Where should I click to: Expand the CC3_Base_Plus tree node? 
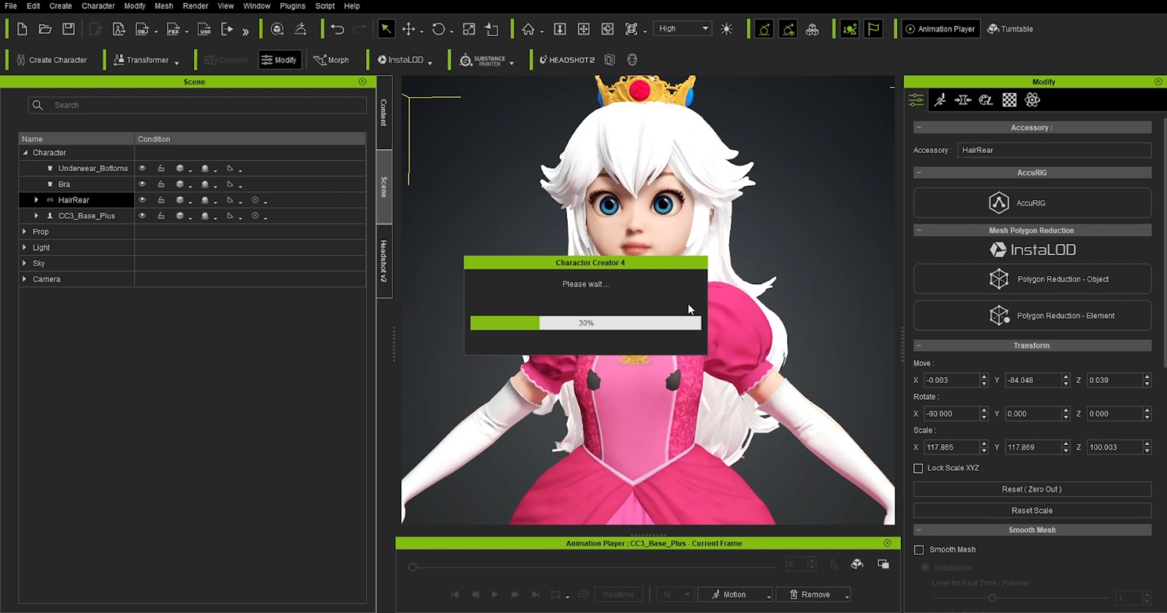(x=37, y=216)
